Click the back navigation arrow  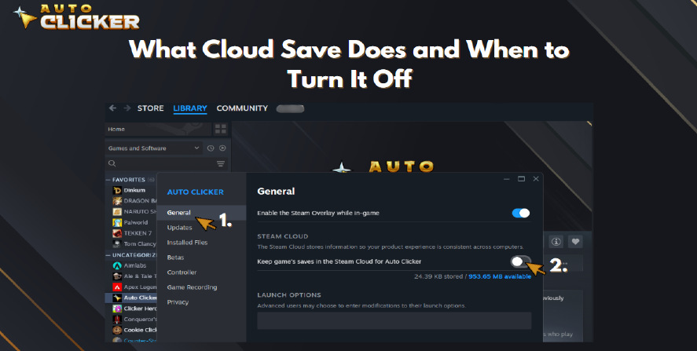(x=112, y=108)
